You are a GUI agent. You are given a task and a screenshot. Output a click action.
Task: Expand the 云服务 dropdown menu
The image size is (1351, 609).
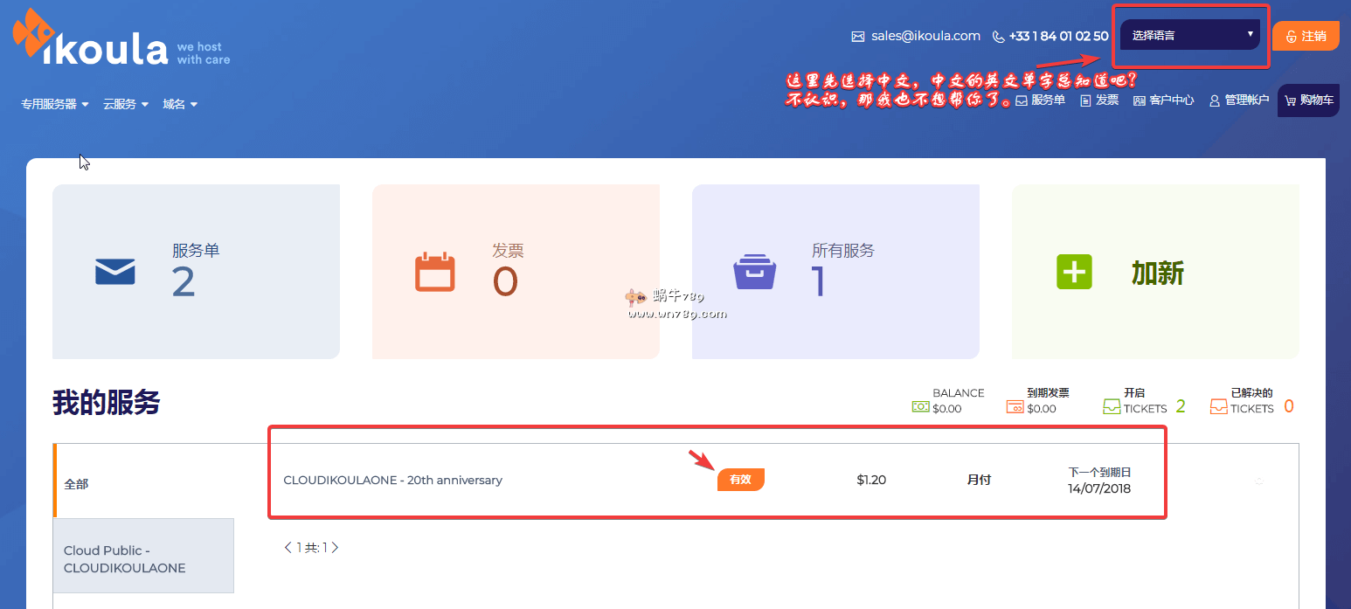tap(125, 104)
